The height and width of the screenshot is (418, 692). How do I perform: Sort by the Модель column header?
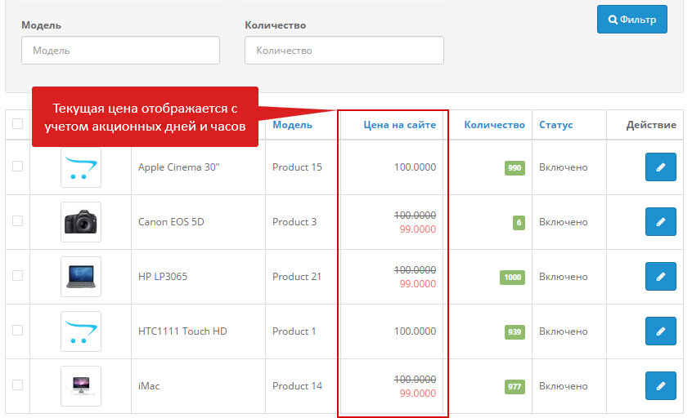pos(292,125)
